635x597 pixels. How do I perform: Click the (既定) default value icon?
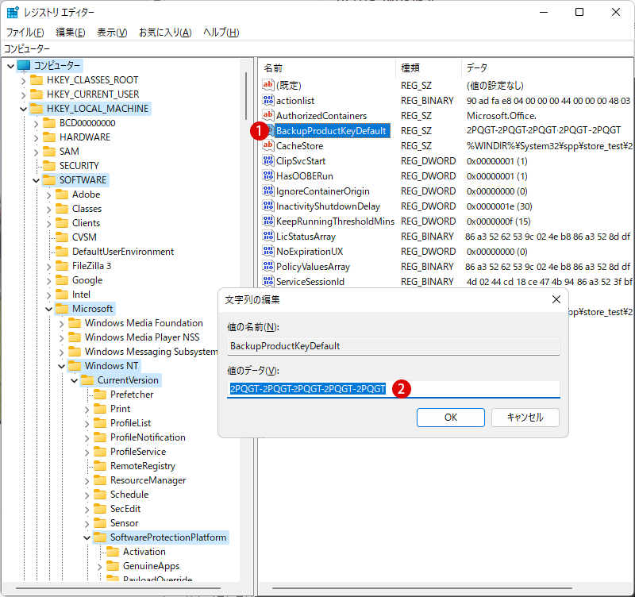(x=268, y=85)
